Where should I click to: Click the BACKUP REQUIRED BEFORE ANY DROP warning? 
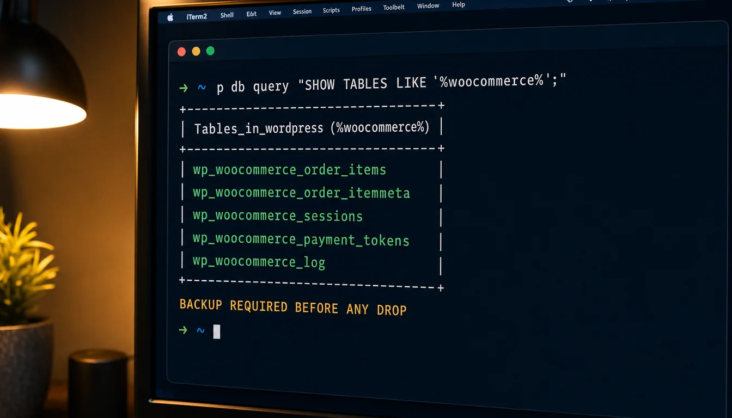(x=293, y=307)
